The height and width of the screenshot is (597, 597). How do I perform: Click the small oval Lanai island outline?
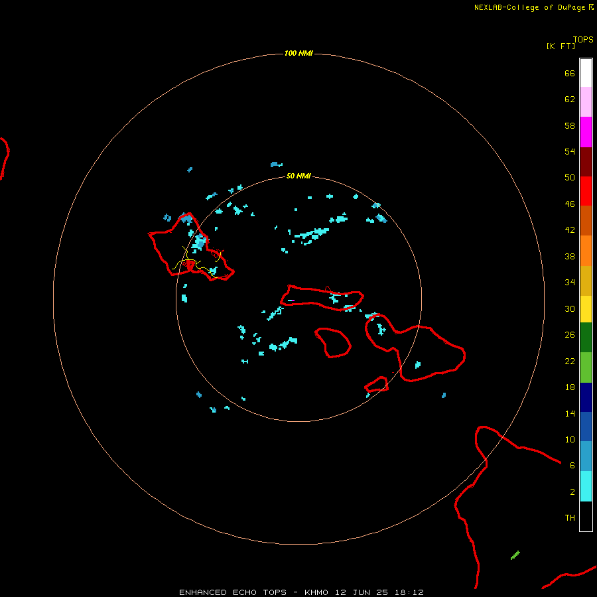coord(333,343)
